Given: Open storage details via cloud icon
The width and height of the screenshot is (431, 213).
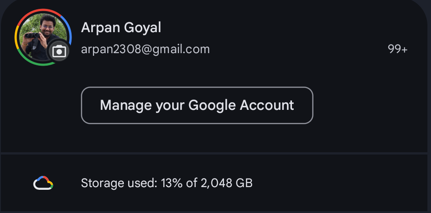Looking at the screenshot, I should point(43,183).
